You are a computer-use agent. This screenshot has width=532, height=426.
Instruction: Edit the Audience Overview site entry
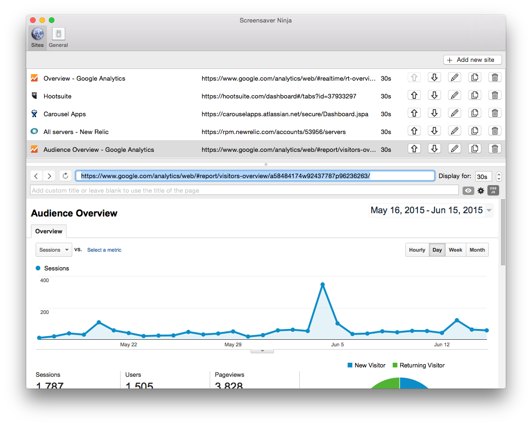click(x=455, y=149)
